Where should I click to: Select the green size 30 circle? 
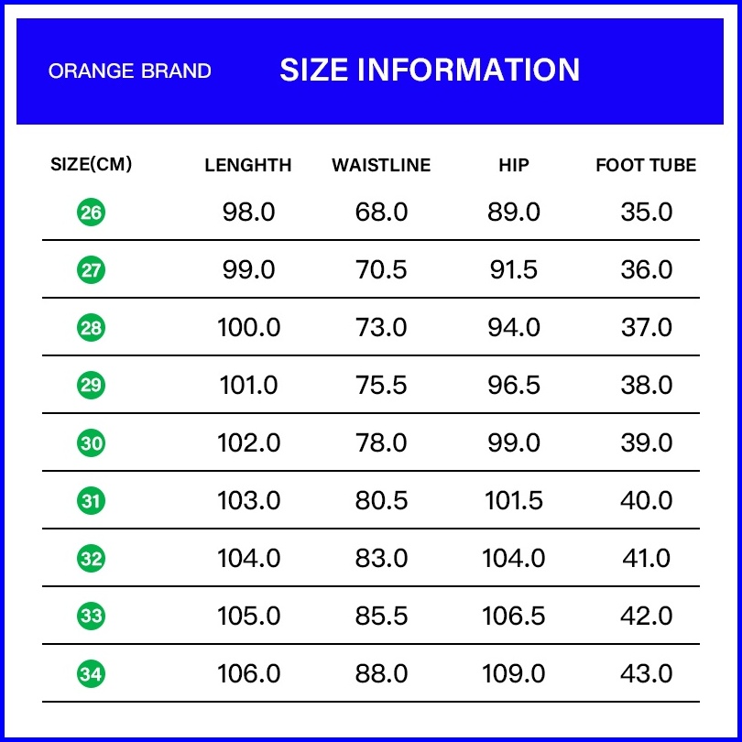pos(91,443)
